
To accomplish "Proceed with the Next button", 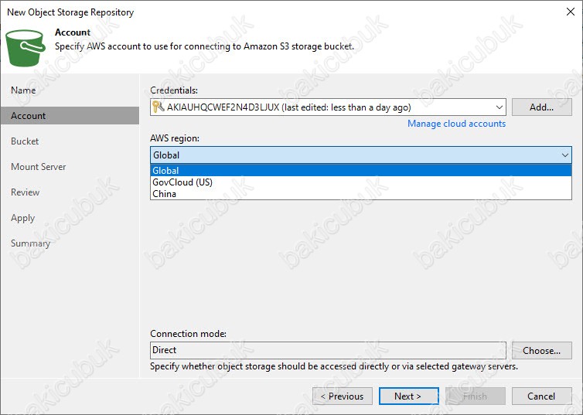I will [408, 396].
